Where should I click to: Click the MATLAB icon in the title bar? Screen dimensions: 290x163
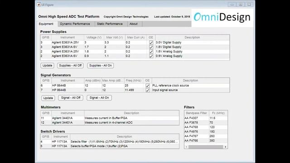39,5
